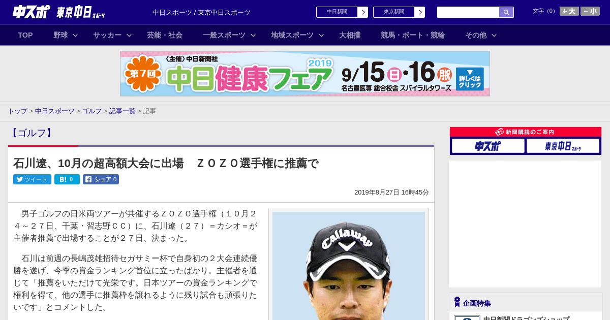Expand the 野球 dropdown chevron

[75, 35]
